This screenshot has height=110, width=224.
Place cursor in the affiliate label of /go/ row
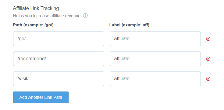pyautogui.click(x=155, y=39)
